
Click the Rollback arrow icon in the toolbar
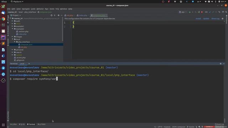coord(219,12)
